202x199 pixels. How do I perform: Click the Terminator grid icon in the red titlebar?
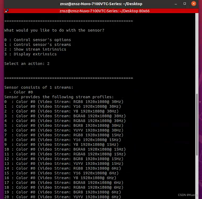coord(7,11)
